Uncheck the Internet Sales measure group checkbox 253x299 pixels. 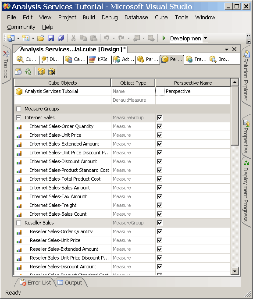(160, 117)
